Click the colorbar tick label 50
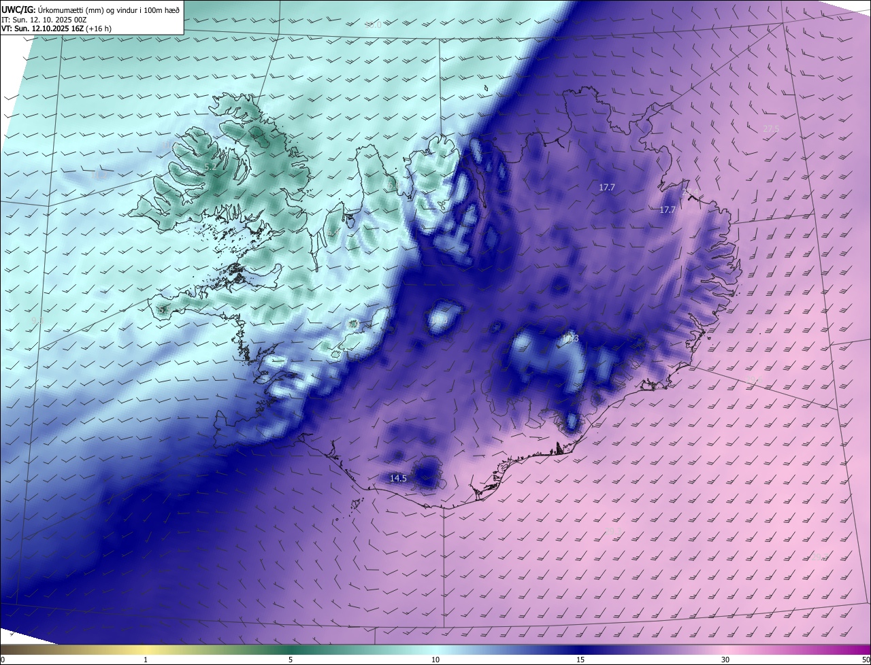871x665 pixels. tap(866, 660)
